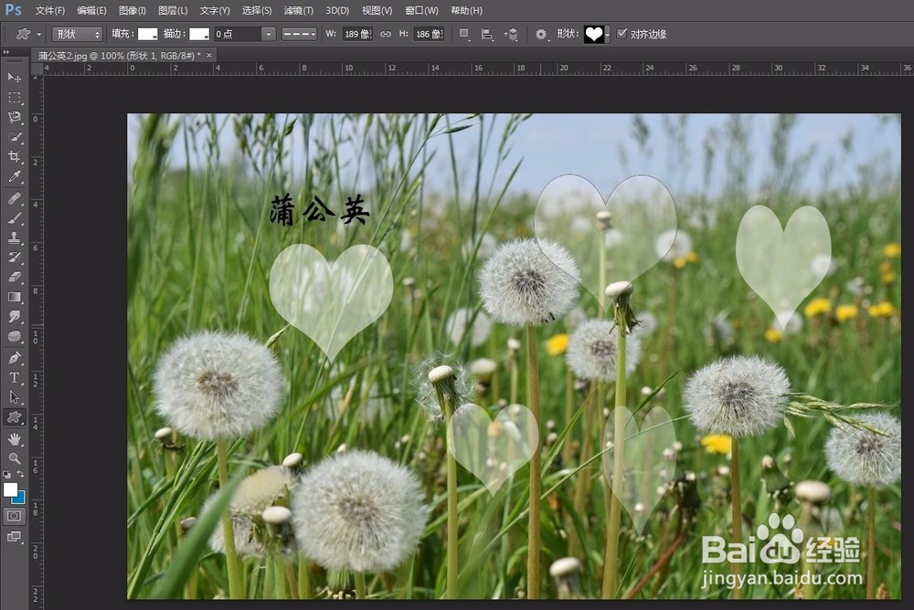Click the blue background color swatch

click(20, 499)
